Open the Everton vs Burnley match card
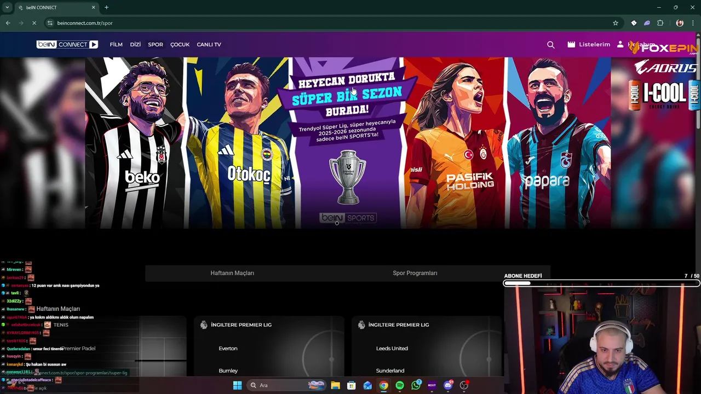The image size is (701, 394). 269,346
